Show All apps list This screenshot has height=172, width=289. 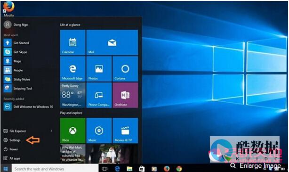pyautogui.click(x=12, y=158)
